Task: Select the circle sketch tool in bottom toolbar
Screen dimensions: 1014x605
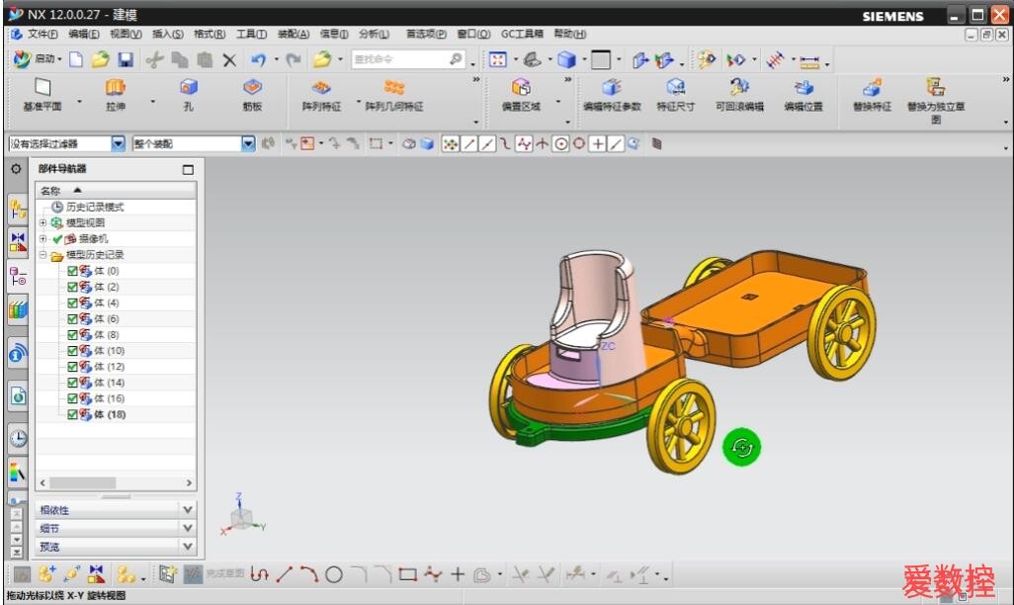Action: coord(334,573)
